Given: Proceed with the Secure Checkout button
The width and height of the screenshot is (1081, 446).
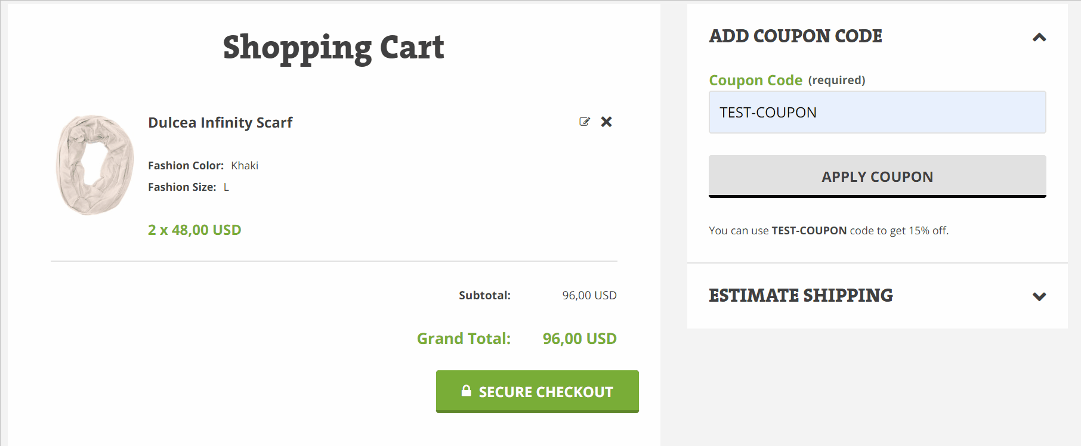Looking at the screenshot, I should coord(537,391).
